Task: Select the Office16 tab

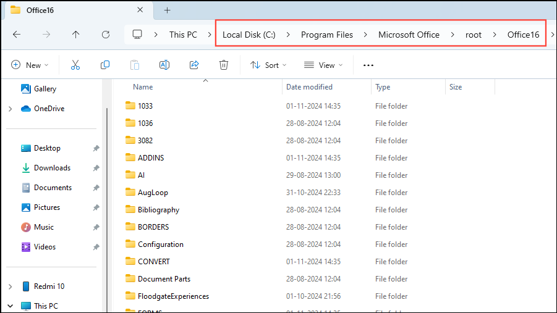Action: click(78, 10)
